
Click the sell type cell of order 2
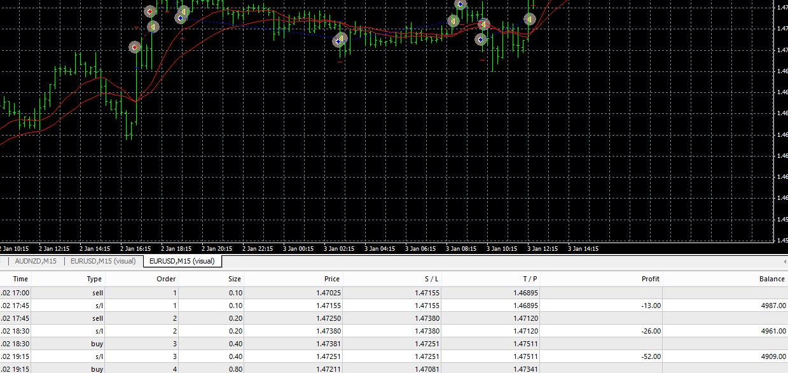(96, 318)
